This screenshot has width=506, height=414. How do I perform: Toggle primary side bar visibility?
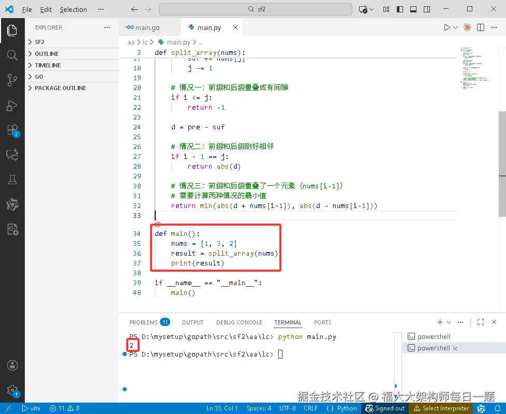point(400,9)
